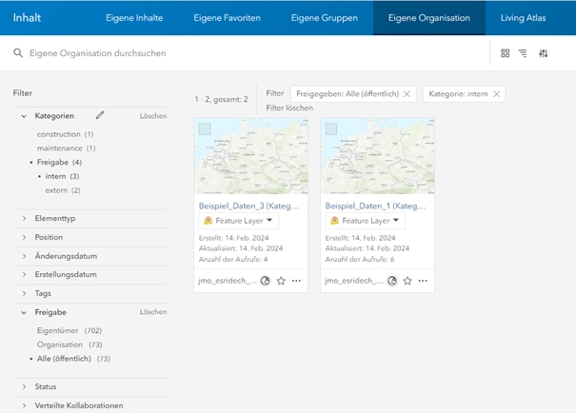Open the Beispiel_Daten_3 item title link
This screenshot has height=413, width=576.
(x=248, y=206)
